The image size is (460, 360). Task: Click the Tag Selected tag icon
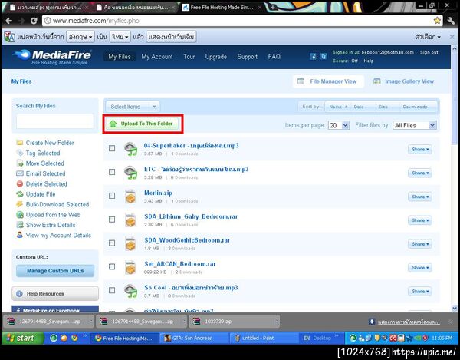coord(20,153)
